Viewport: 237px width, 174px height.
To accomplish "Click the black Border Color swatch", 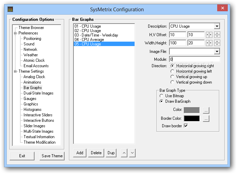I will [x=192, y=119].
